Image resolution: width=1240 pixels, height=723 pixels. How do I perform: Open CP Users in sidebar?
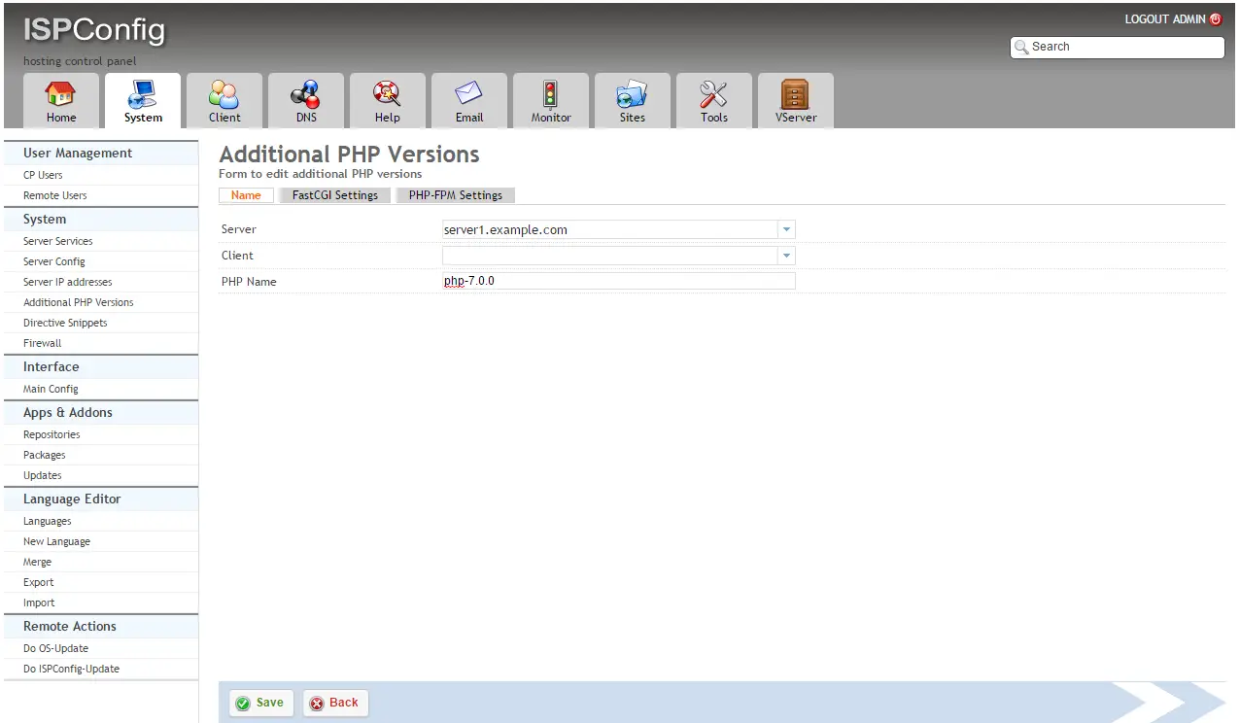[x=43, y=175]
